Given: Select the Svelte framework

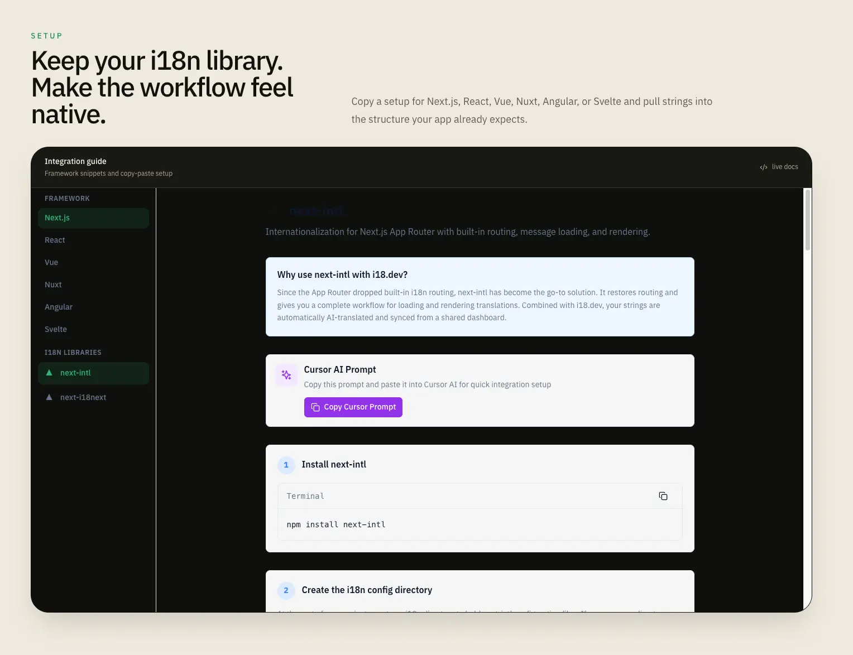Looking at the screenshot, I should coord(93,330).
